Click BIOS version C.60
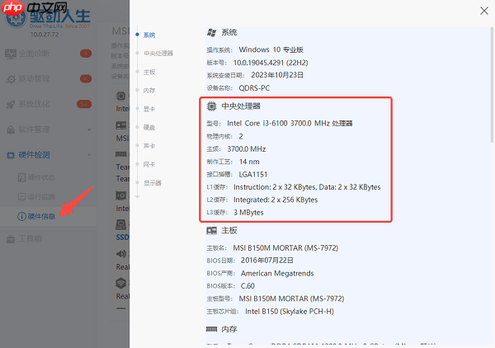 (x=247, y=286)
